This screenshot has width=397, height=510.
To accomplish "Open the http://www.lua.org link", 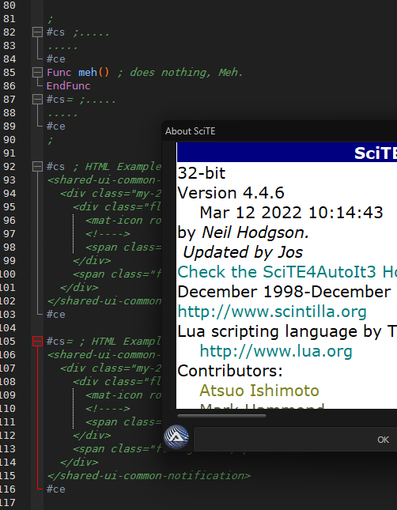I will [x=276, y=351].
